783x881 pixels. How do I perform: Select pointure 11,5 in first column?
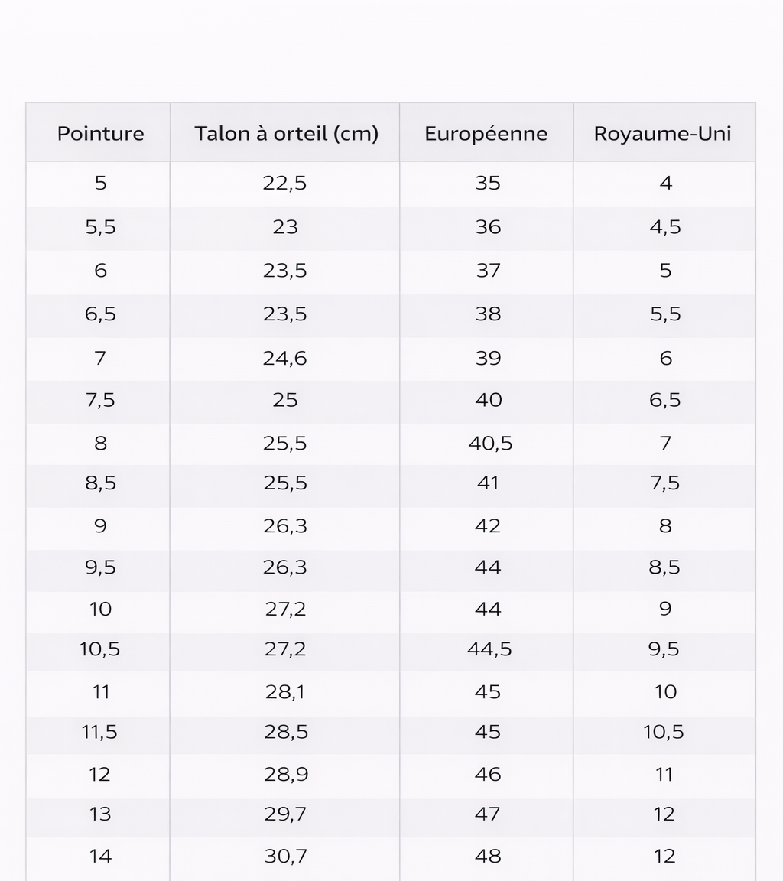99,732
